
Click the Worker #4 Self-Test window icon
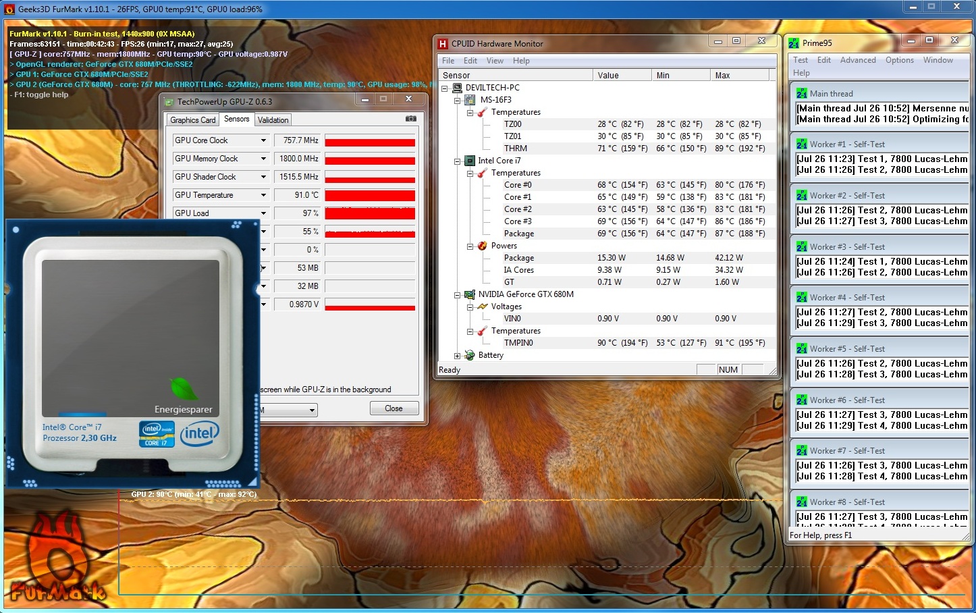tap(802, 297)
